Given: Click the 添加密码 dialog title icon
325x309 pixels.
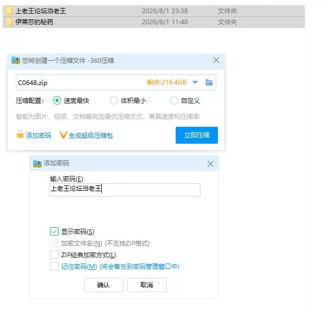Looking at the screenshot, I should (x=37, y=164).
